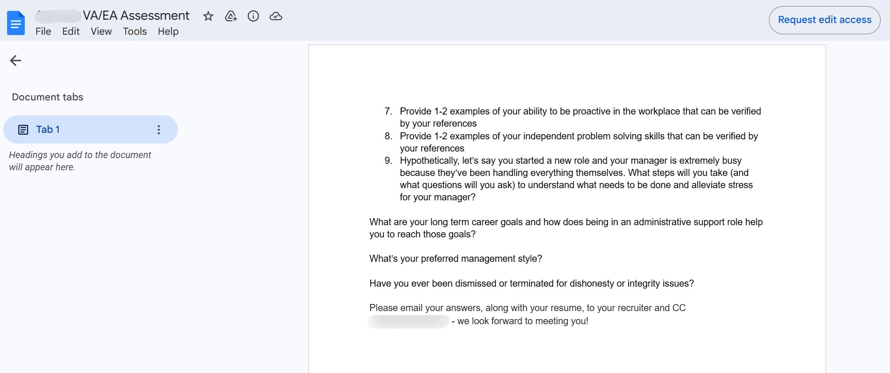The image size is (890, 373).
Task: Close the Document tabs panel with back arrow
Action: 16,61
